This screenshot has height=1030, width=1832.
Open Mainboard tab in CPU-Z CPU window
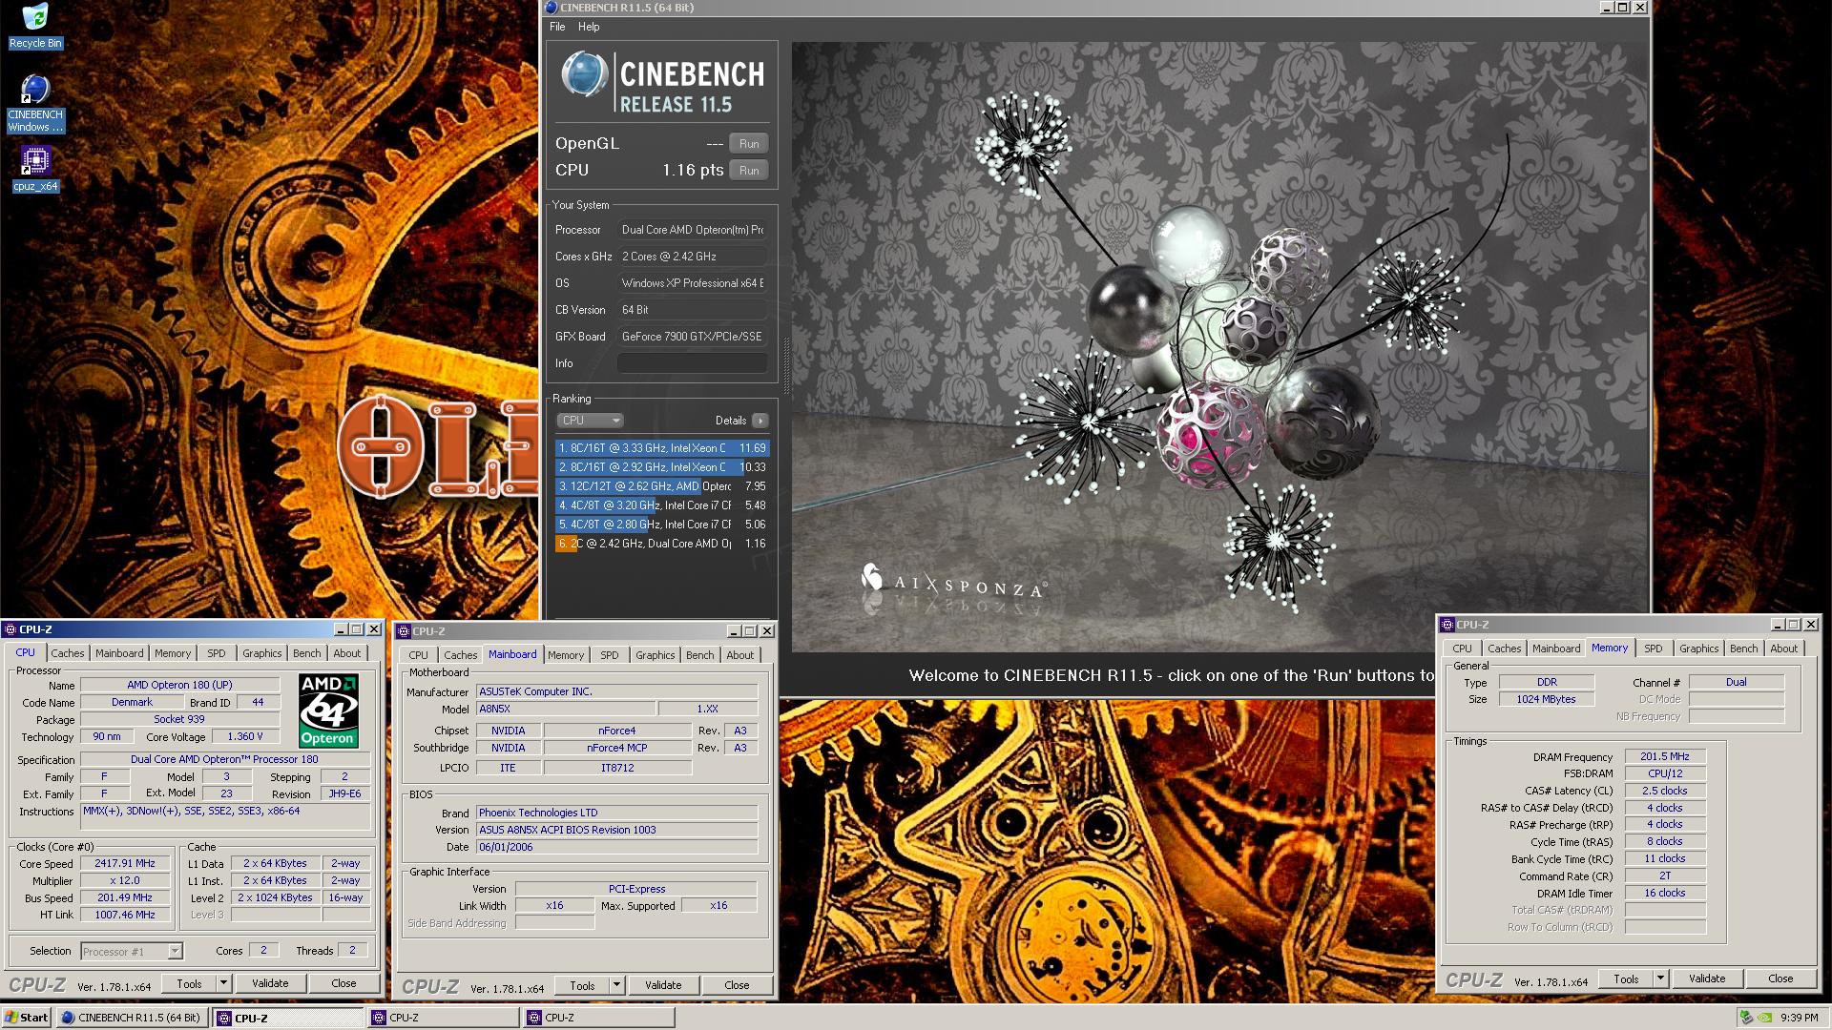pyautogui.click(x=119, y=653)
